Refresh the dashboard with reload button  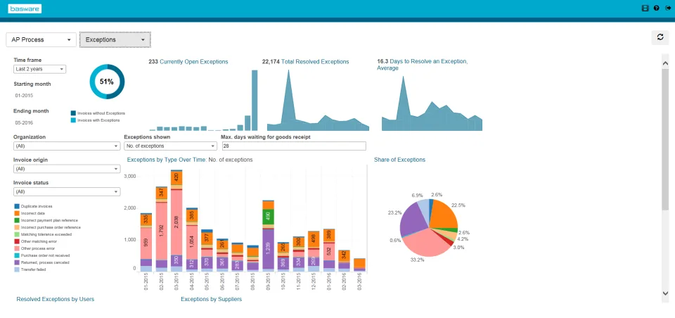point(660,37)
